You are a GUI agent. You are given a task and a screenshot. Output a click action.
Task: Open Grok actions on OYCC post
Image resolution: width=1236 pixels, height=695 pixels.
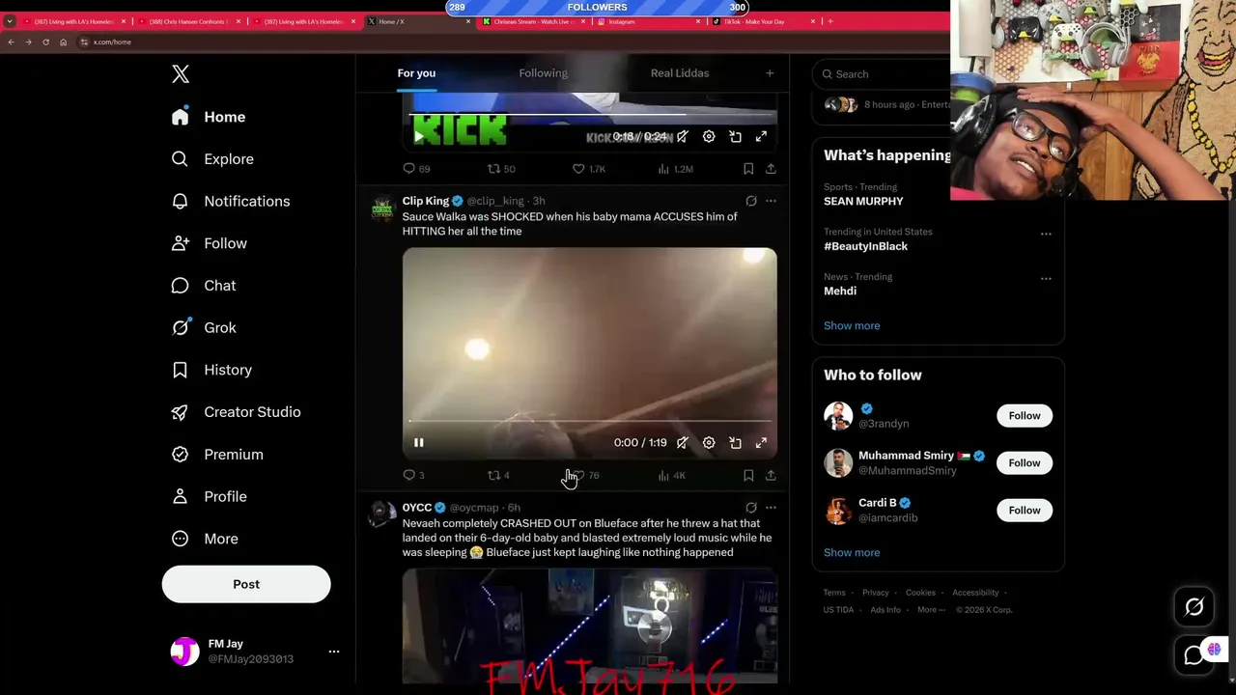click(x=751, y=507)
